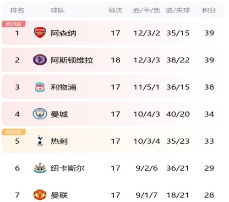Viewport: 229px width, 202px height.
Task: Click the 进/失球 column header
Action: [178, 11]
